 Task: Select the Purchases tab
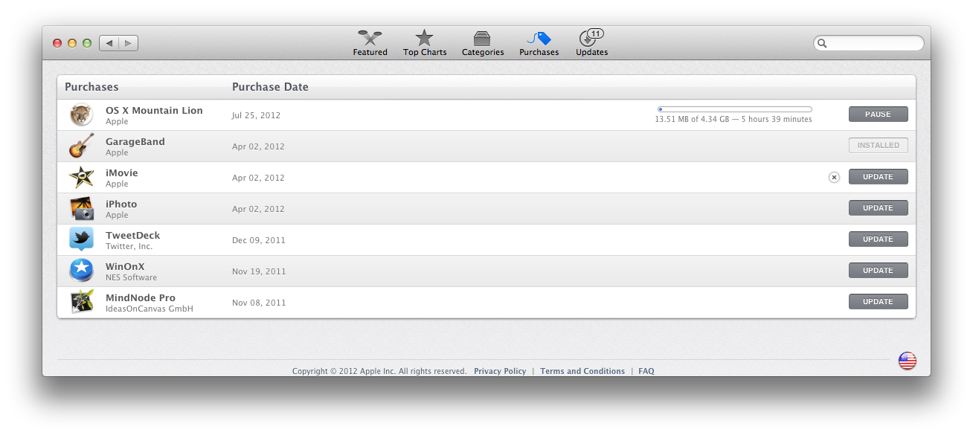coord(539,43)
